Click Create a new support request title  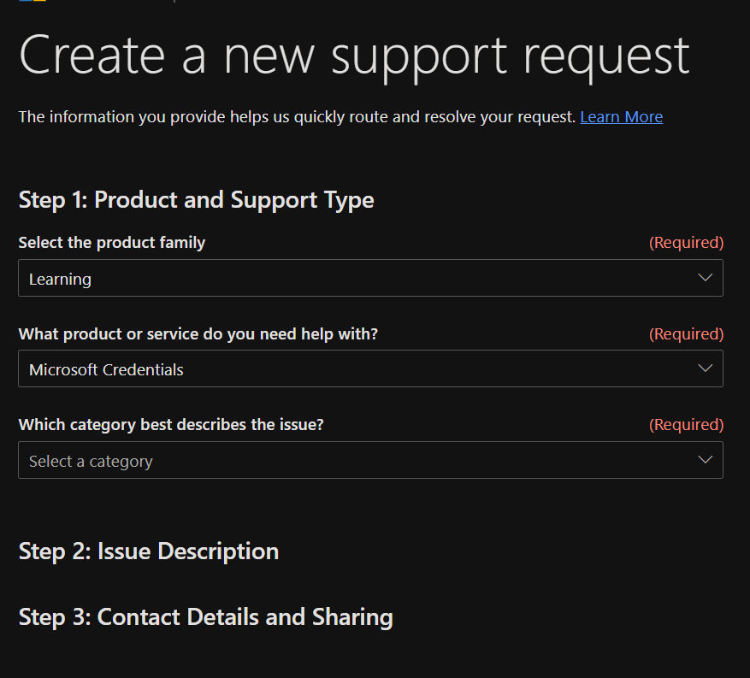[x=353, y=55]
